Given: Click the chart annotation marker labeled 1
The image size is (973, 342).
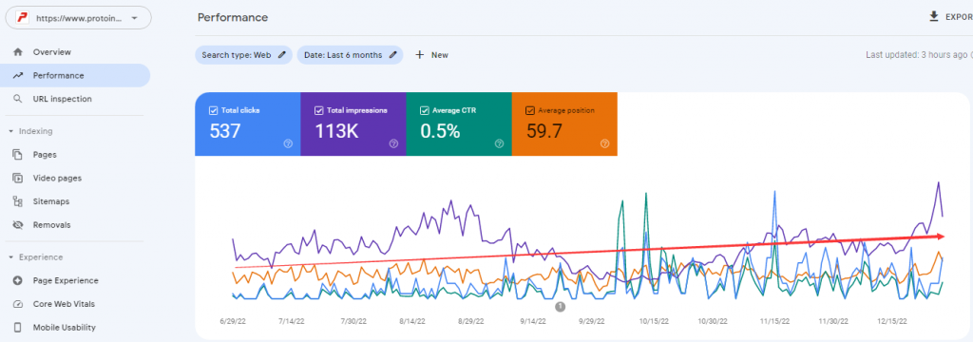Looking at the screenshot, I should [560, 307].
